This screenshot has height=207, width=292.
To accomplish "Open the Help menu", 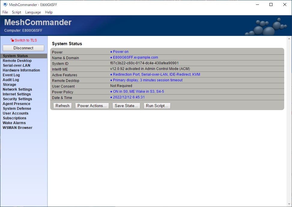I will (49, 12).
